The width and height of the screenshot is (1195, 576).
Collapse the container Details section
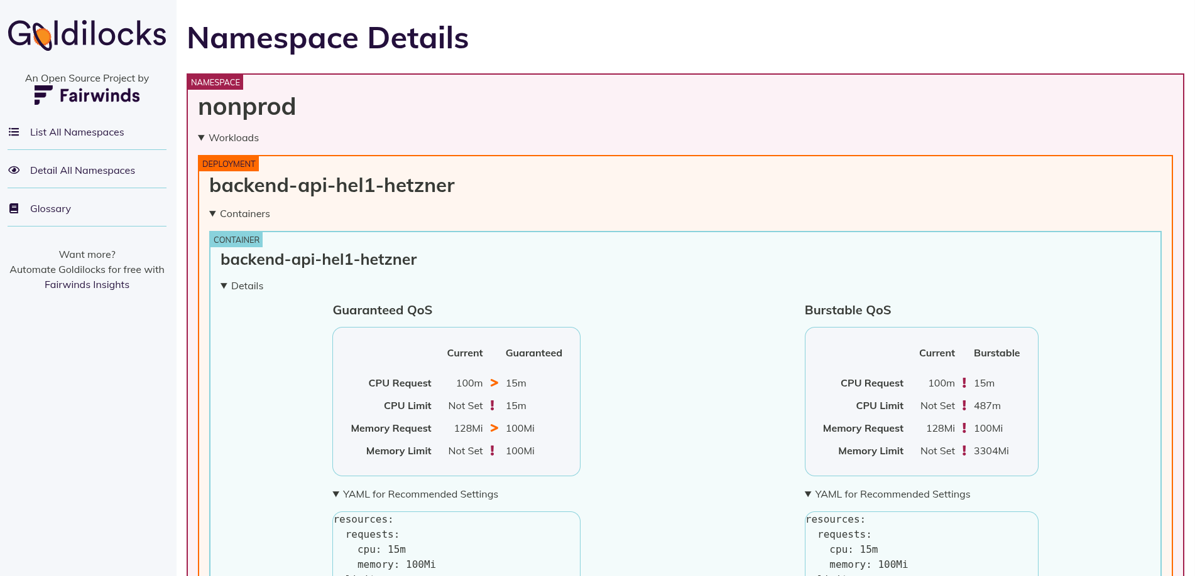[x=242, y=286]
